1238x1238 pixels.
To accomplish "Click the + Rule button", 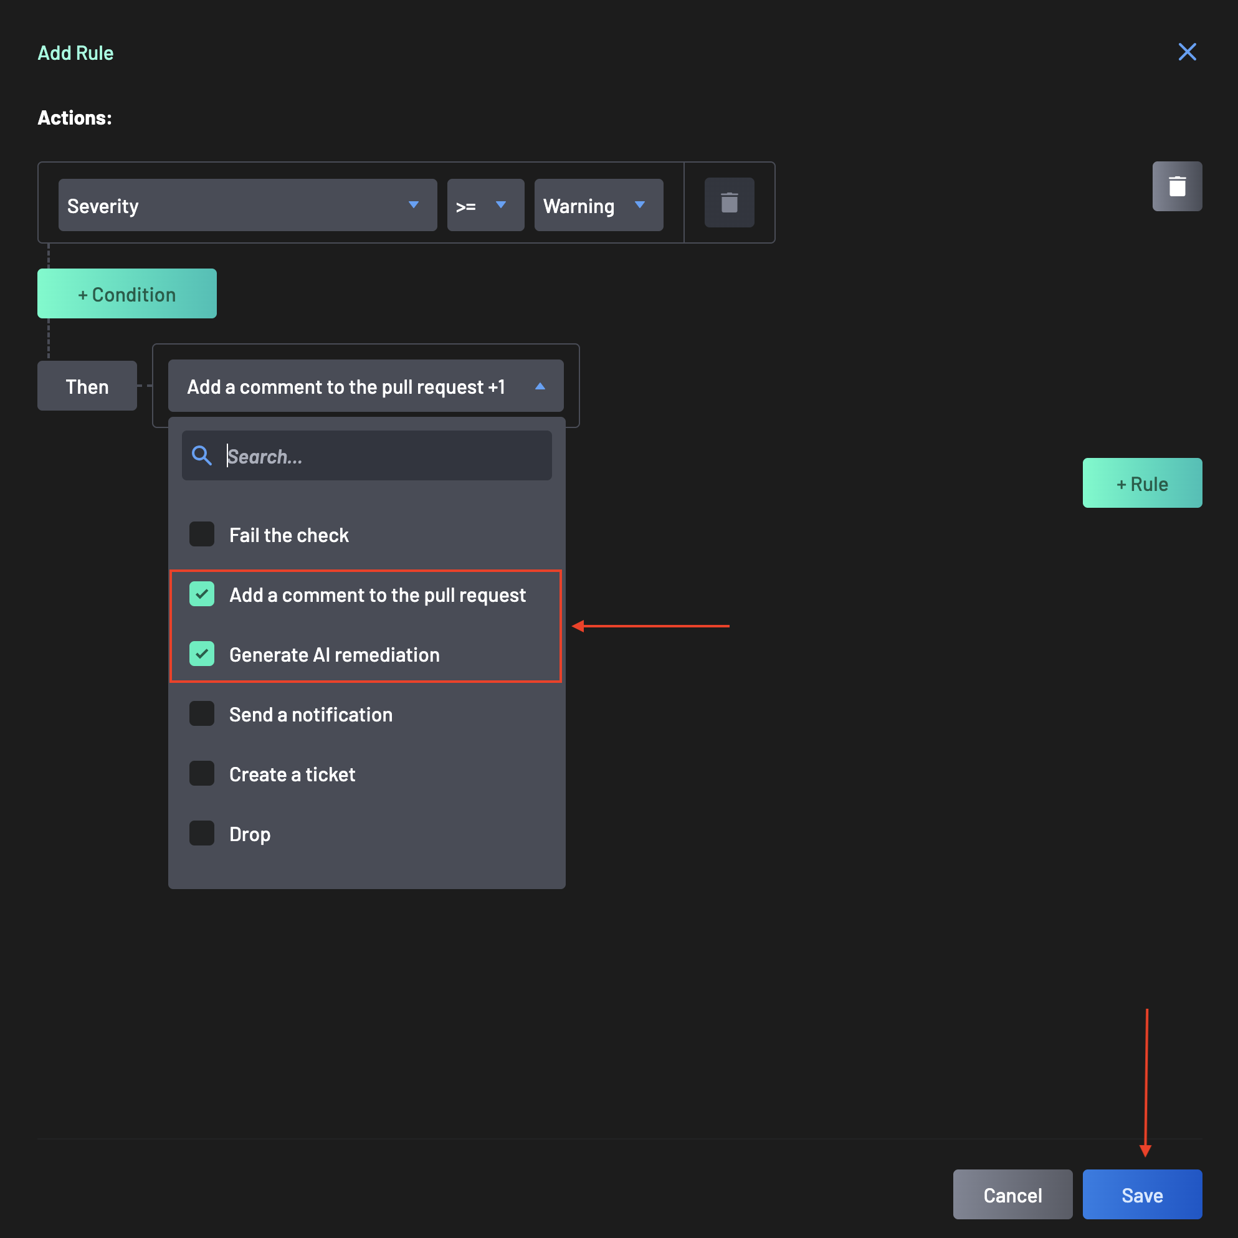I will (x=1141, y=483).
